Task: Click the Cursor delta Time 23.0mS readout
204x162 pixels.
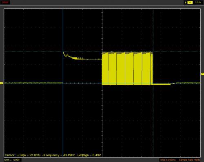Action: [x=23, y=155]
